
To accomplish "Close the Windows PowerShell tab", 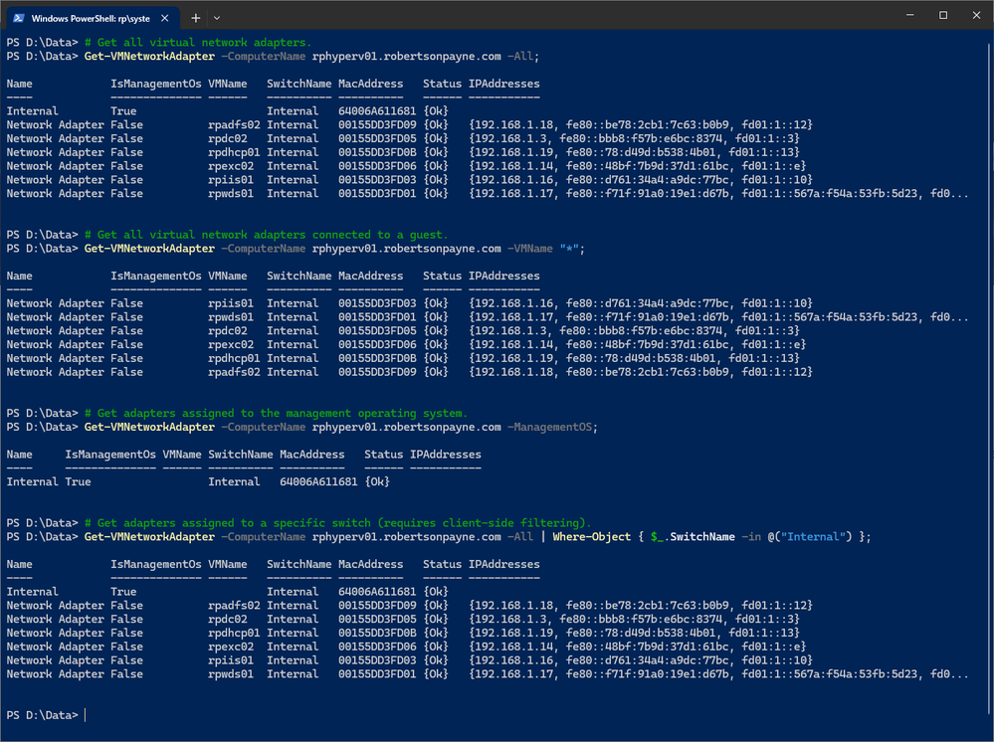I will click(x=165, y=18).
